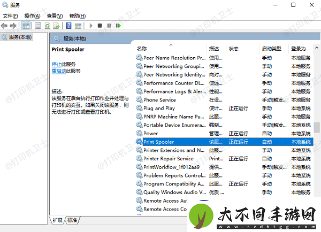
Task: Select Remote Access Aut... service
Action: 165,200
